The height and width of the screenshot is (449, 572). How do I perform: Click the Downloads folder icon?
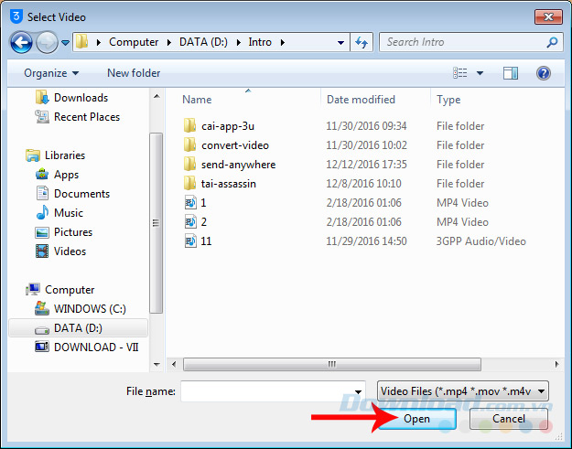tap(42, 97)
